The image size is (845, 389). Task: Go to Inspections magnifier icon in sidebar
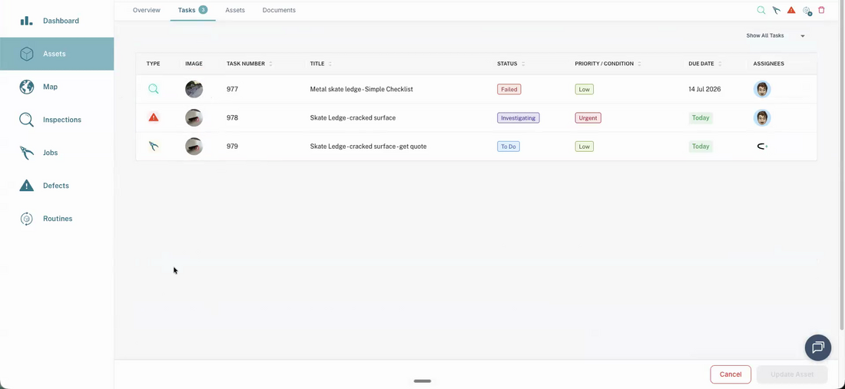(26, 120)
